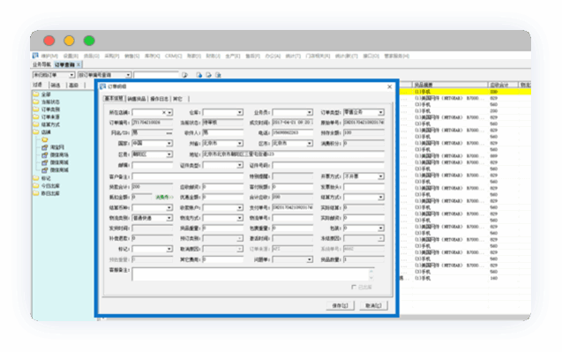Click the green link next to 折扣金额

164,197
